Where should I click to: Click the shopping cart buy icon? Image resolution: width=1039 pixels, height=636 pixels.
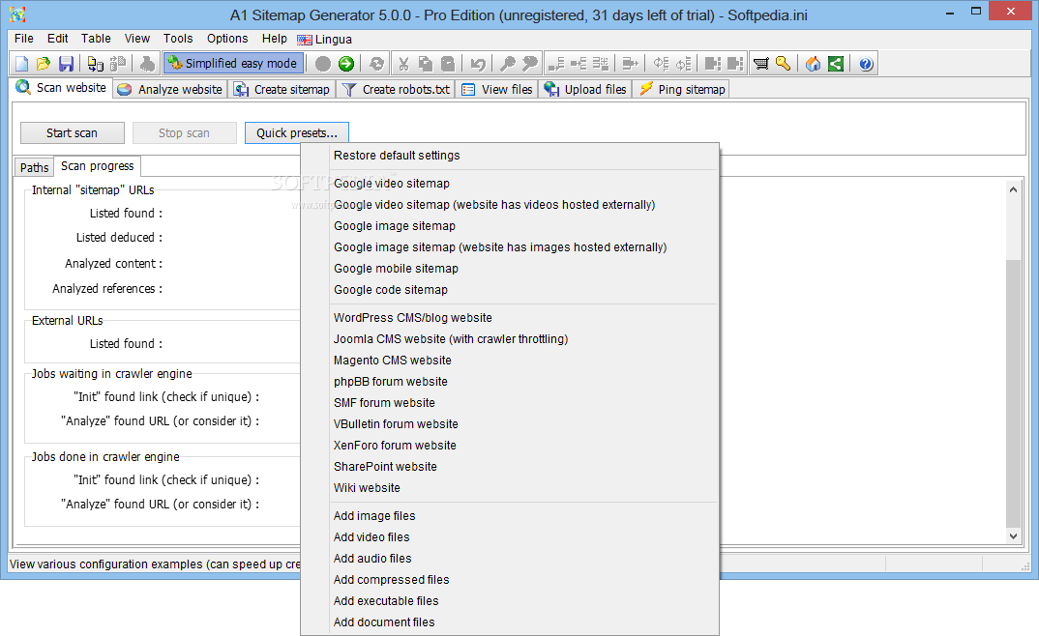coord(761,64)
